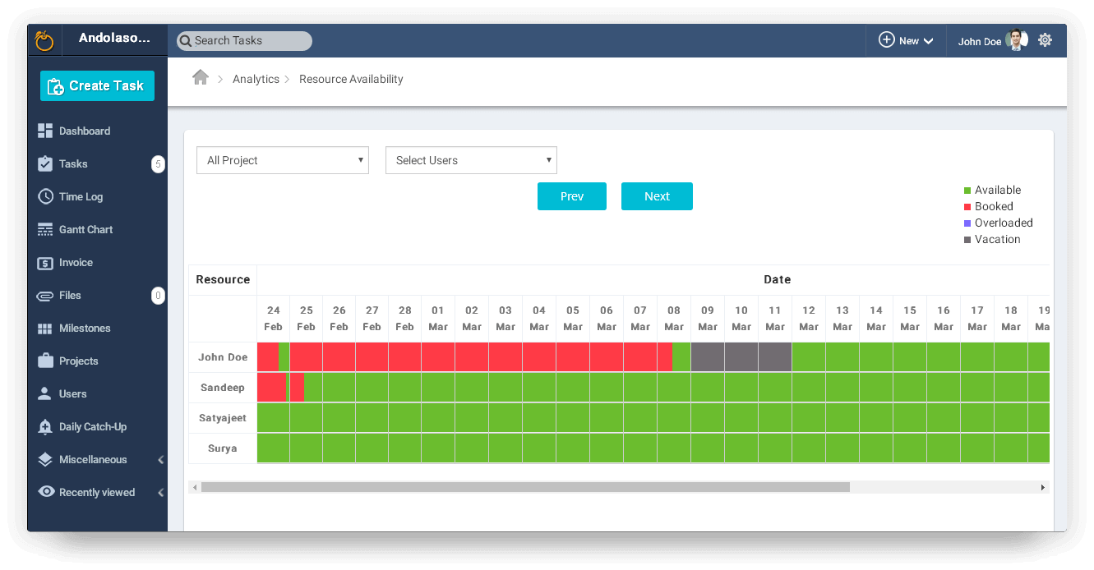1094x570 pixels.
Task: Click the John Doe resource row label
Action: (x=223, y=357)
